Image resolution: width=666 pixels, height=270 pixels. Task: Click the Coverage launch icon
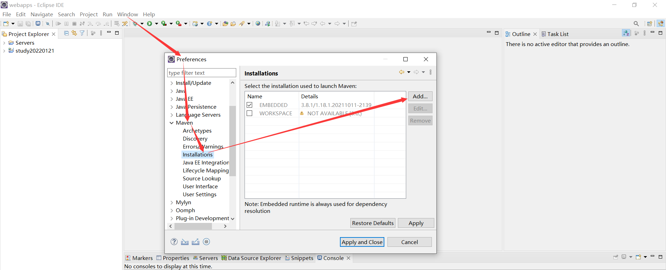point(164,24)
